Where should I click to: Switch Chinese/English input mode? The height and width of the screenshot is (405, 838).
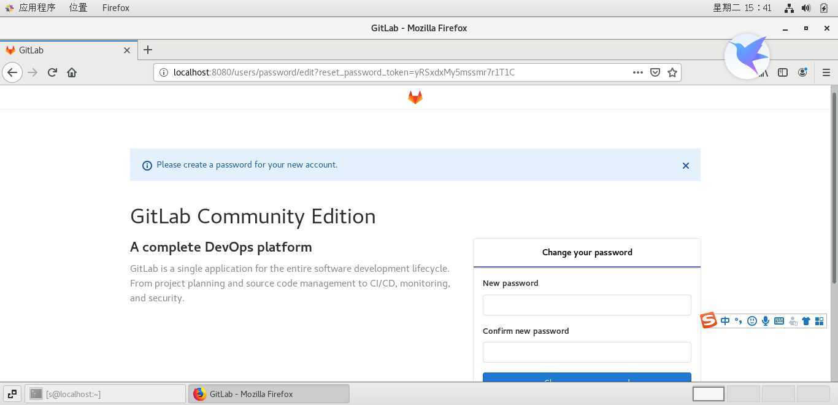point(725,321)
